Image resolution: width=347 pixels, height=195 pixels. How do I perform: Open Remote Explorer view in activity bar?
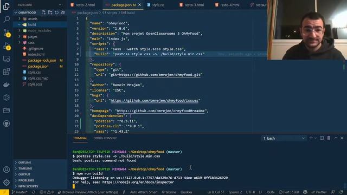point(7,59)
